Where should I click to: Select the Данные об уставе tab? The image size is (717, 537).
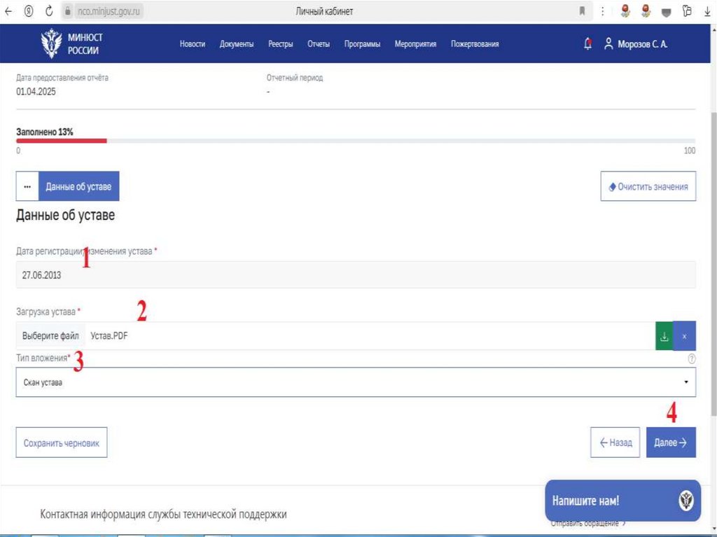[78, 186]
